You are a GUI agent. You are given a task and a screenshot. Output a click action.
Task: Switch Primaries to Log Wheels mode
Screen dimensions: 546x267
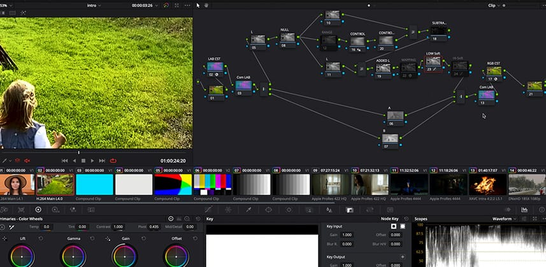coord(187,219)
